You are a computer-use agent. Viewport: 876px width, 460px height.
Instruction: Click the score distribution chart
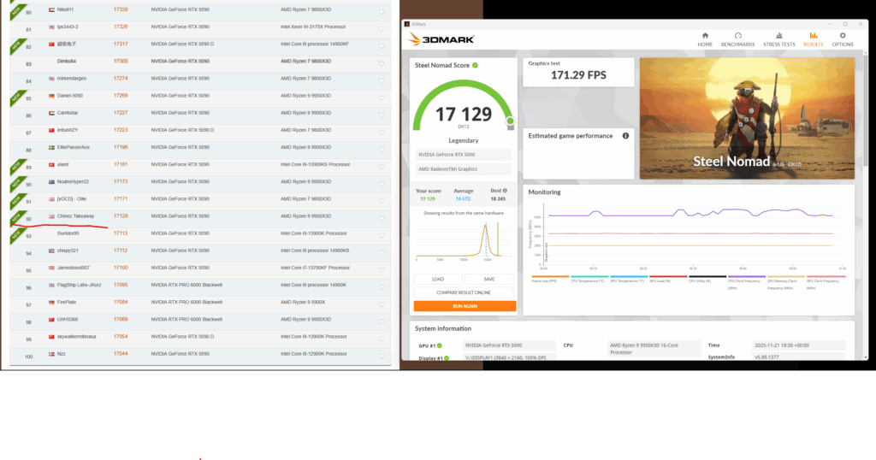(x=464, y=240)
